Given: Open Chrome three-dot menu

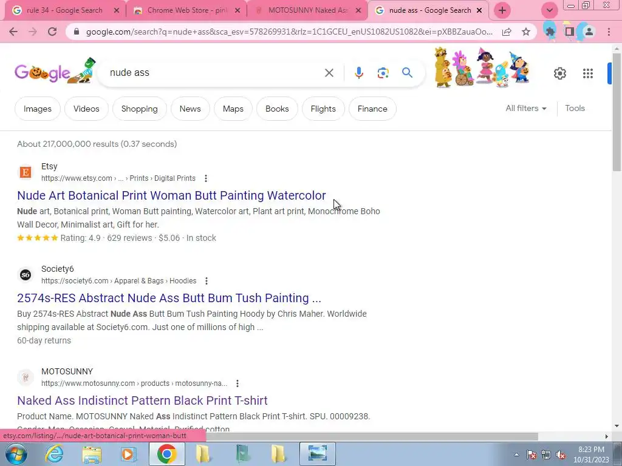Looking at the screenshot, I should [609, 32].
